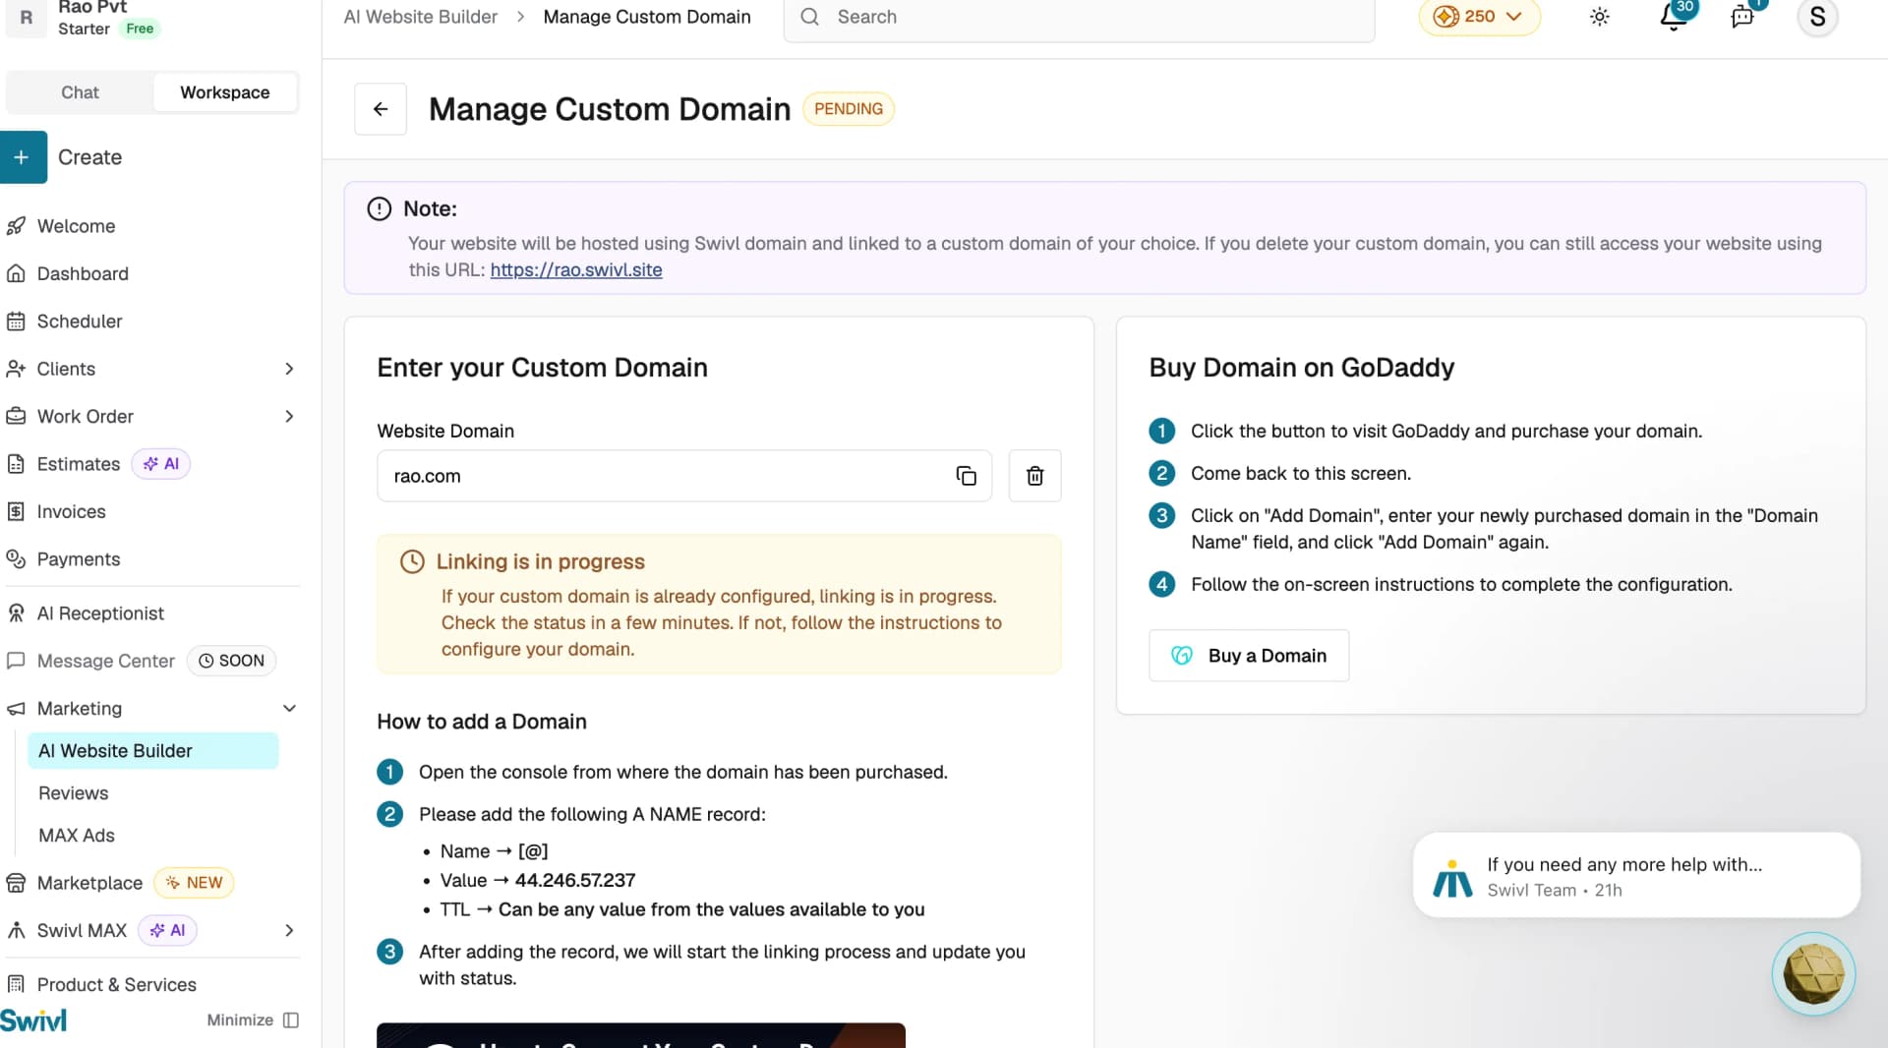
Task: Click the video thumbnail below instructions
Action: click(640, 1035)
